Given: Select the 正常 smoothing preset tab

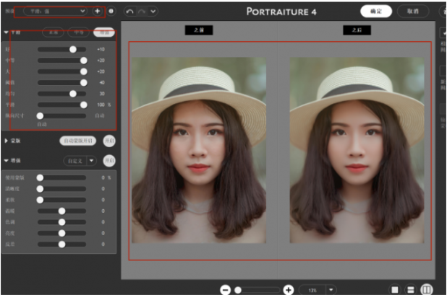Looking at the screenshot, I should click(x=53, y=32).
